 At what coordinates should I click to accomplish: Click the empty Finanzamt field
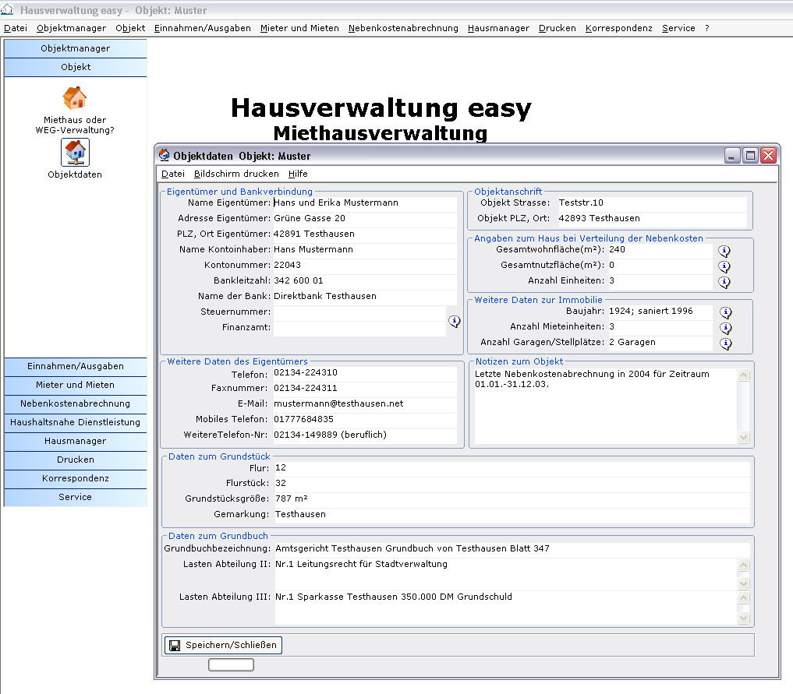[x=359, y=328]
